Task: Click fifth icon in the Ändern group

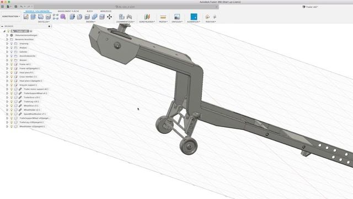Action: 102,17
